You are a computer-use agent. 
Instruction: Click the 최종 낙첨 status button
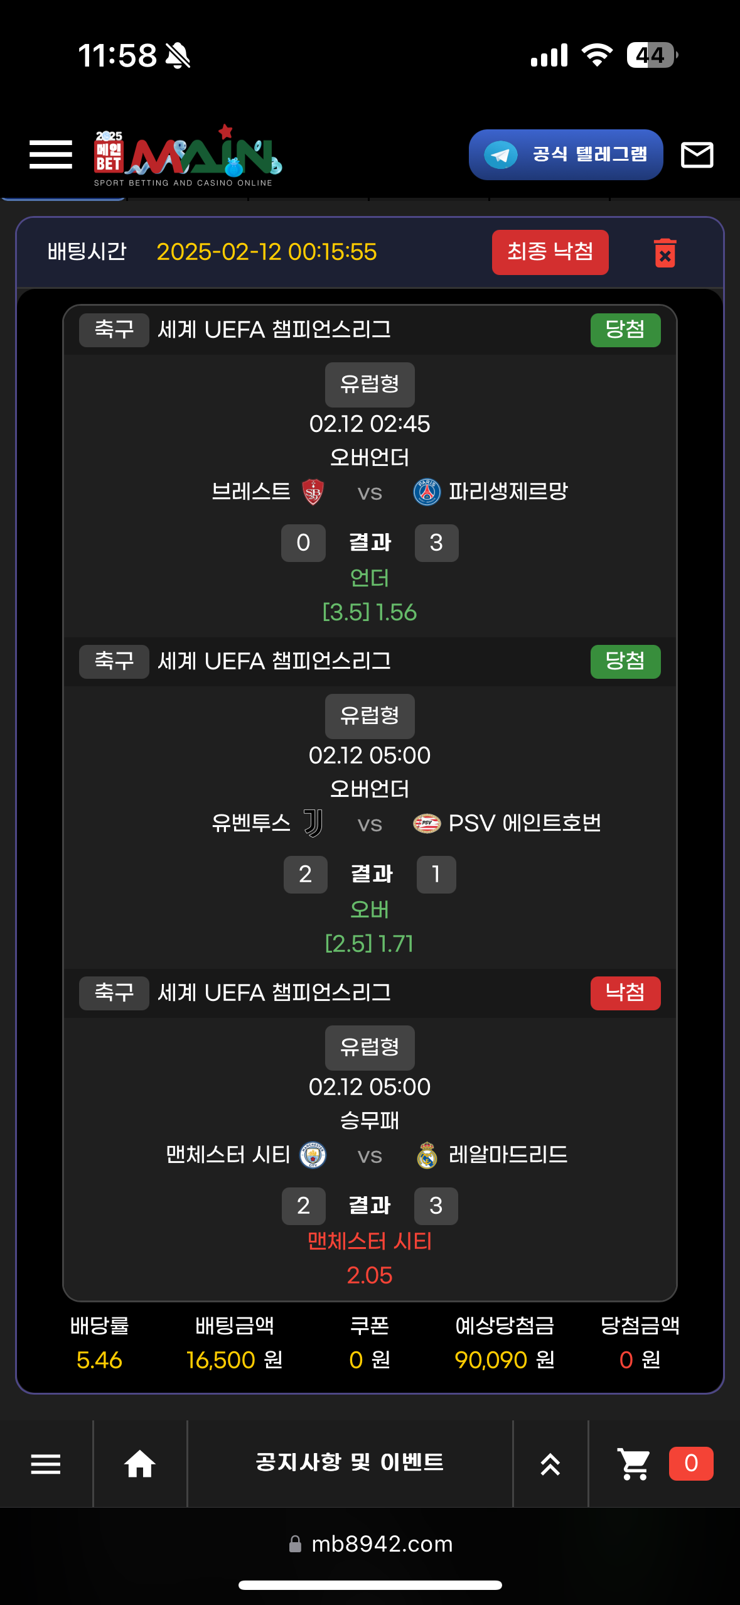pos(550,252)
